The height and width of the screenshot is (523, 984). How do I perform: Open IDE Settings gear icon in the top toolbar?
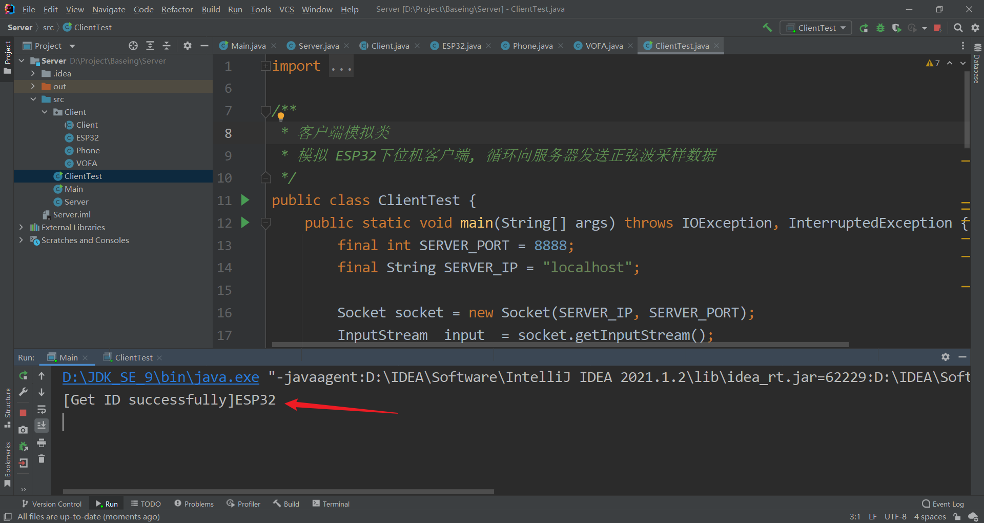975,28
